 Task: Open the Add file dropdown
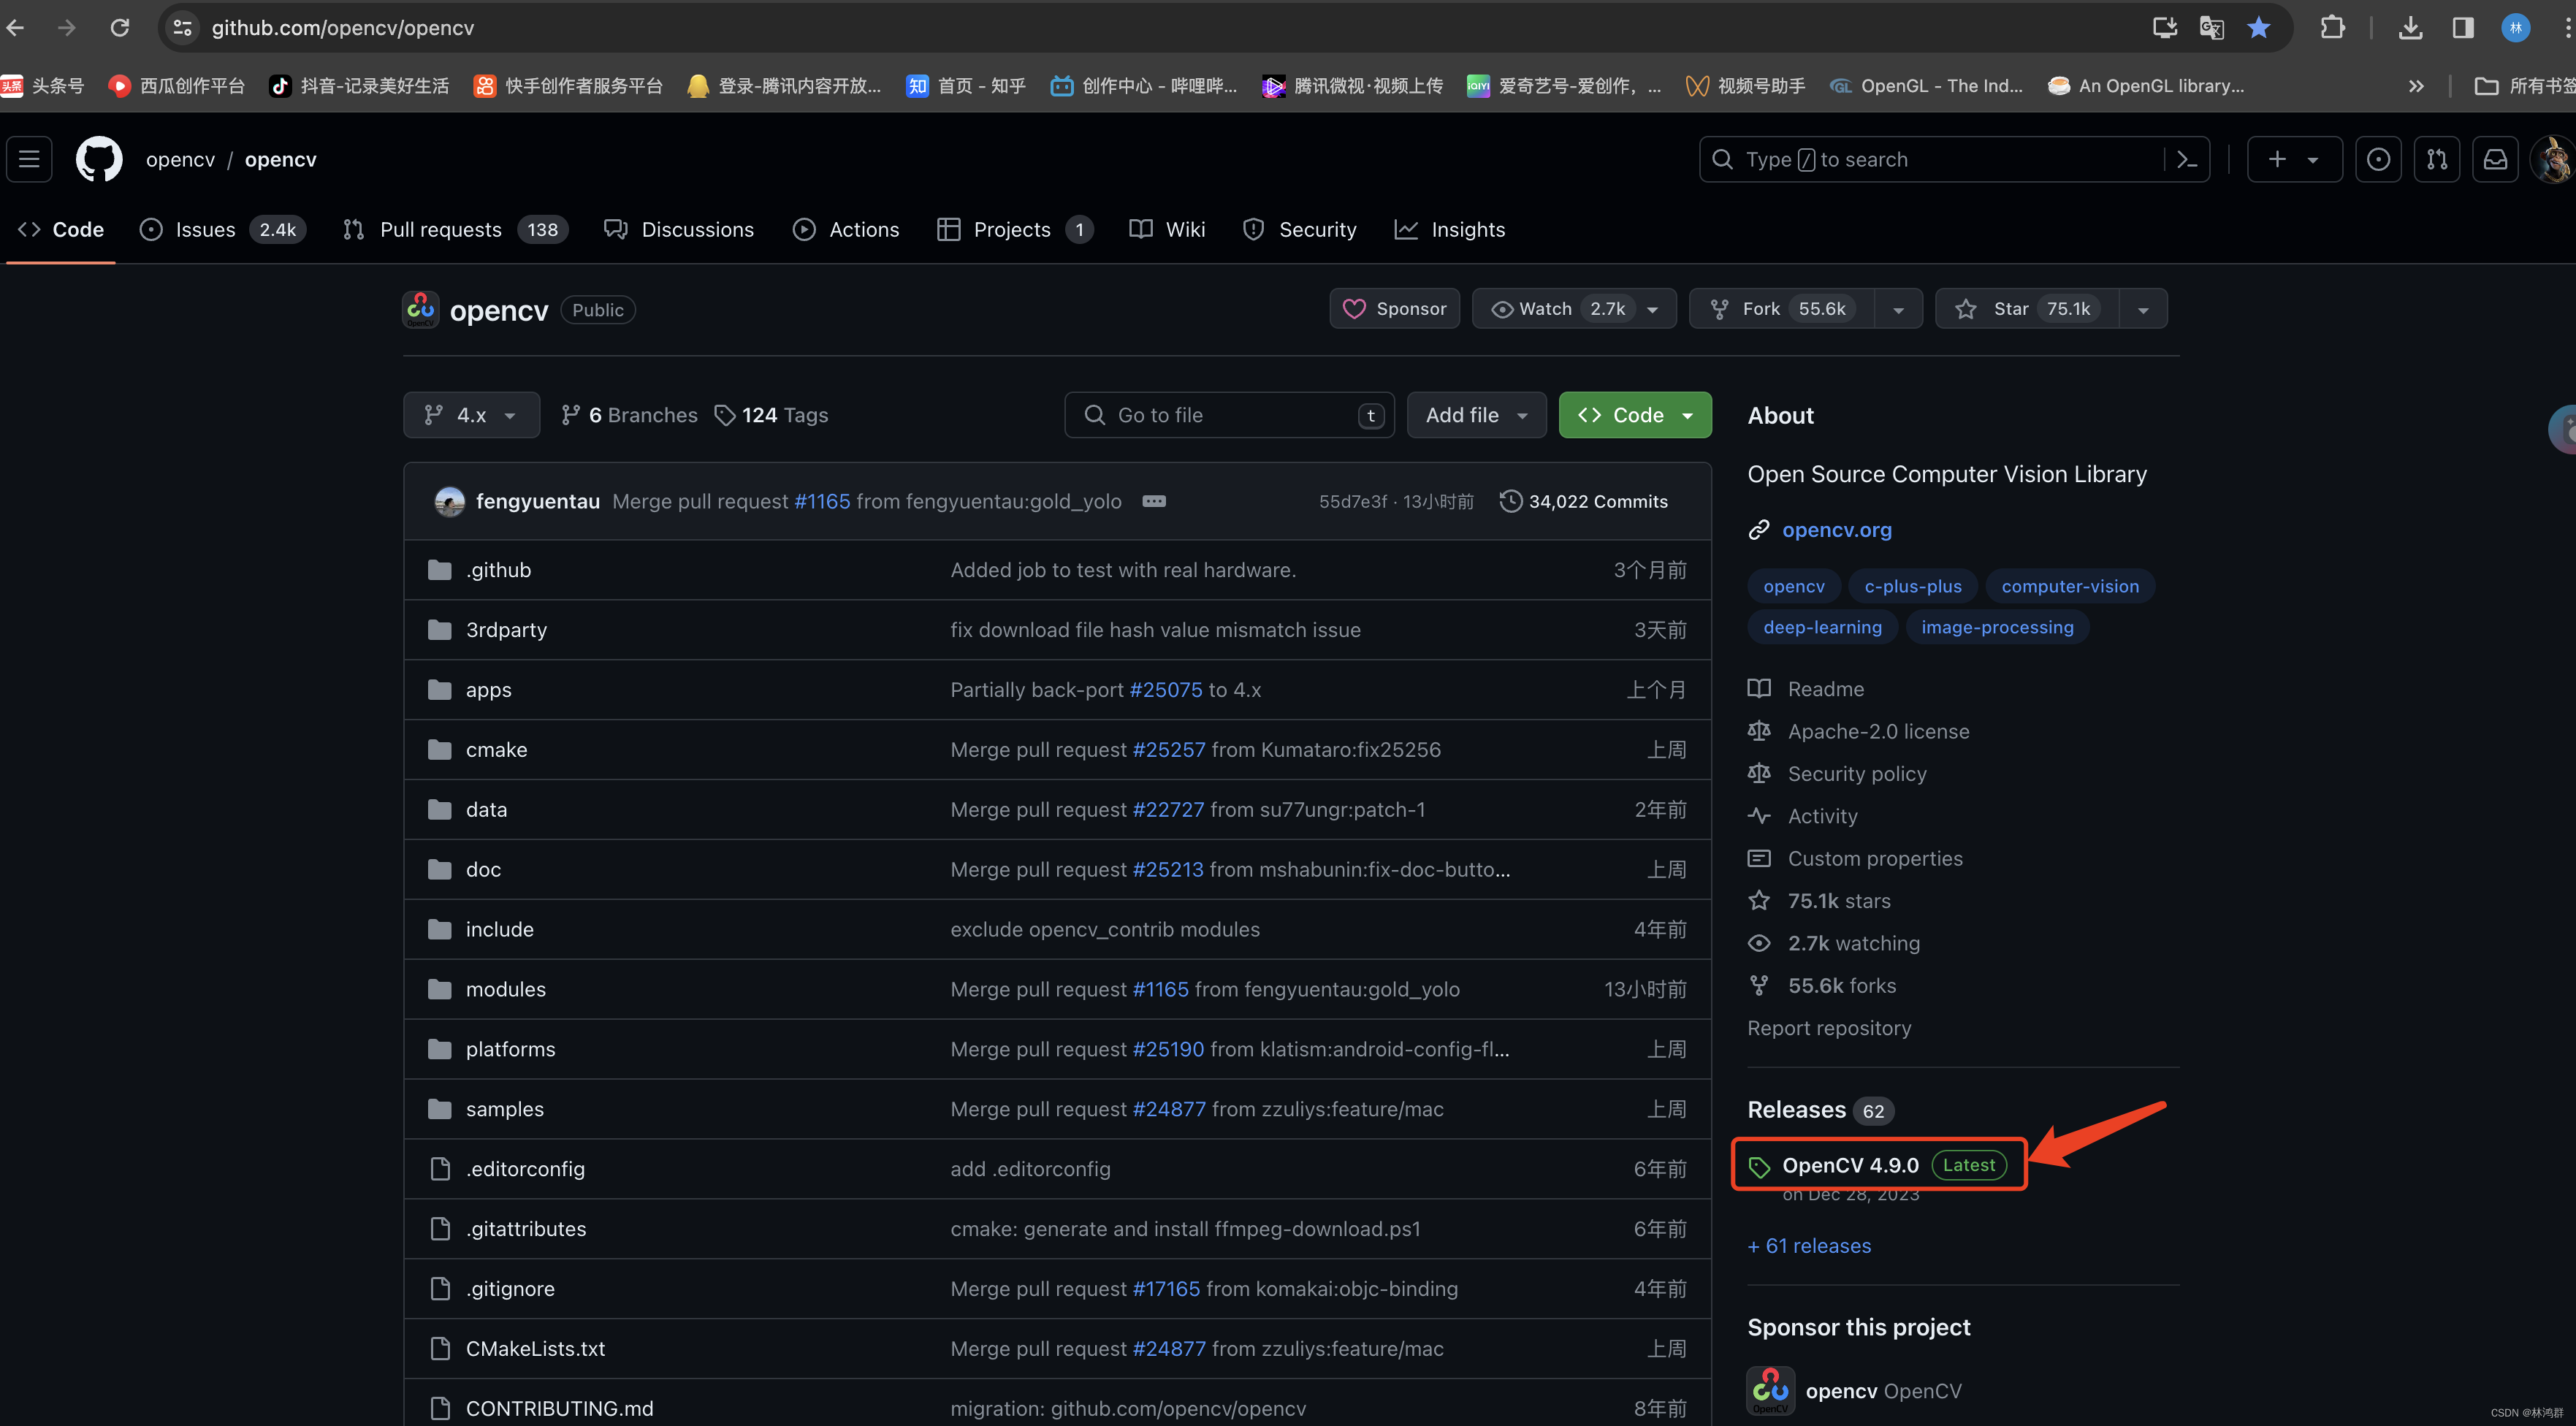tap(1476, 415)
